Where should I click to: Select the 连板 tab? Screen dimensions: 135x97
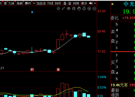click(x=20, y=3)
